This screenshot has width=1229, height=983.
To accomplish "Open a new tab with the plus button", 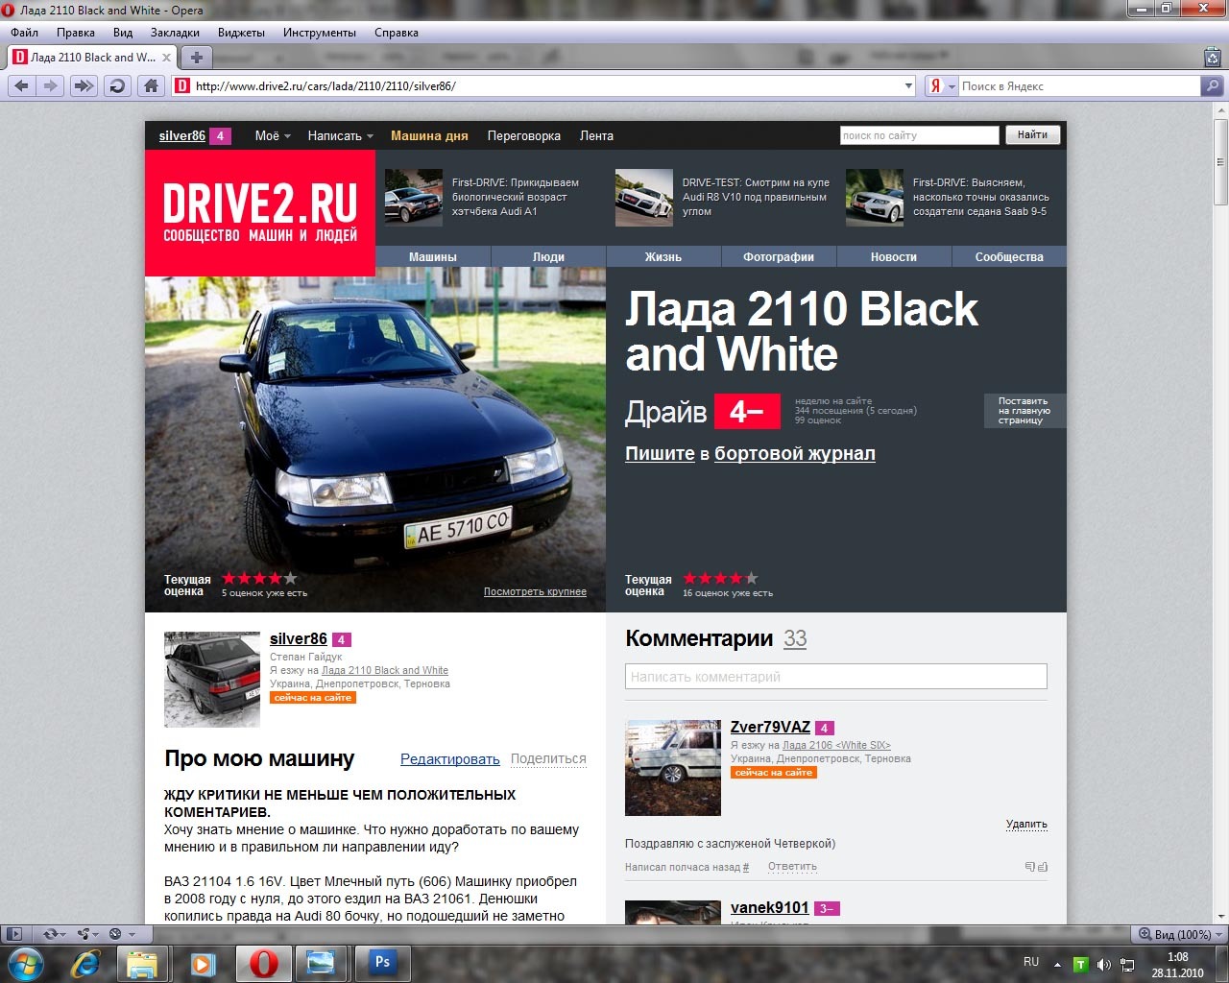I will point(196,58).
